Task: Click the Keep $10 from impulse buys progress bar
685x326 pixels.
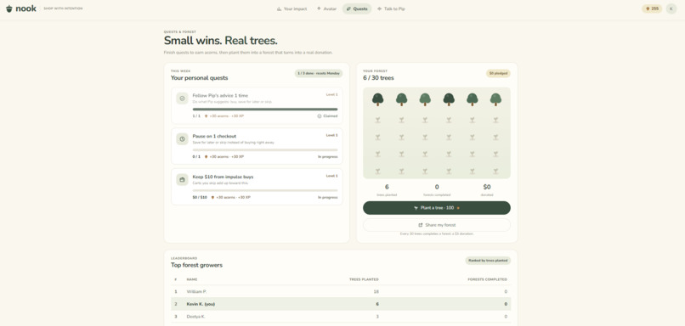Action: point(265,190)
